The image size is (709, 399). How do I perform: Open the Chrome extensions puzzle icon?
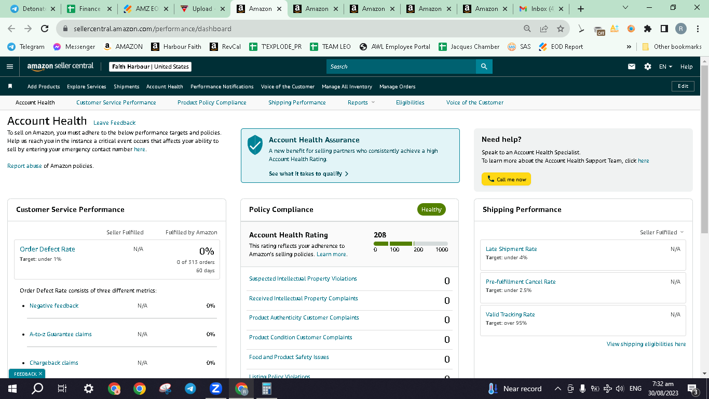pyautogui.click(x=648, y=29)
